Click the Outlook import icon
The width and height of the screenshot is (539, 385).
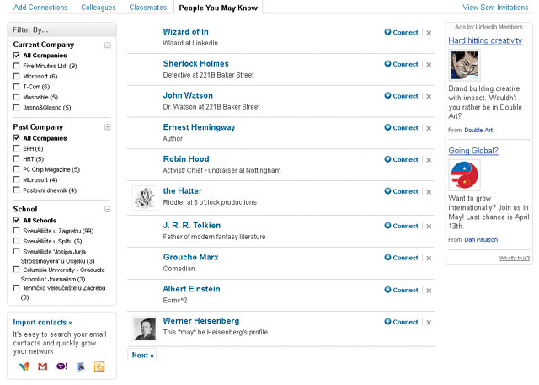(99, 366)
